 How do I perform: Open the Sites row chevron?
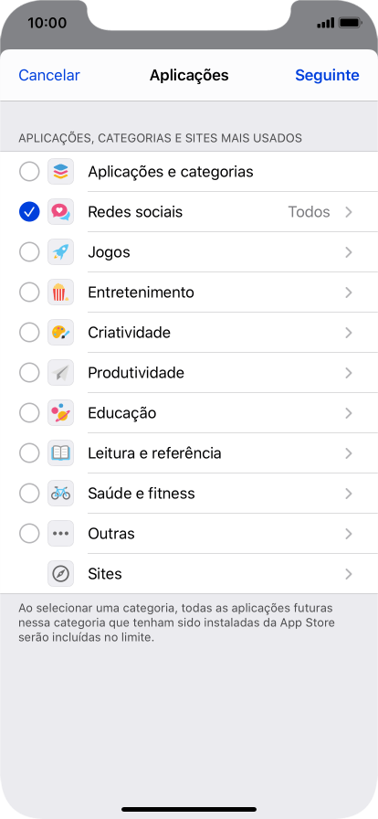tap(349, 574)
